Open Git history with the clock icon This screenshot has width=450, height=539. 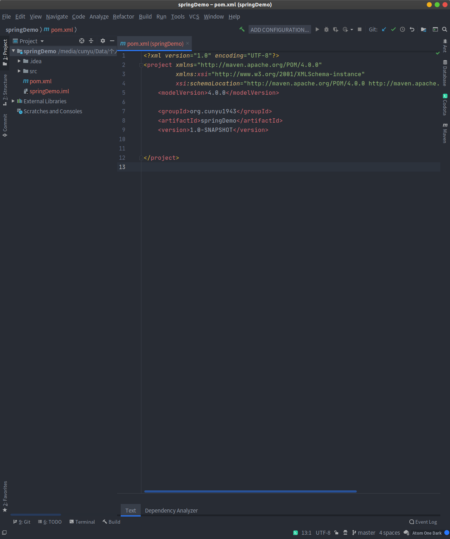pyautogui.click(x=402, y=29)
